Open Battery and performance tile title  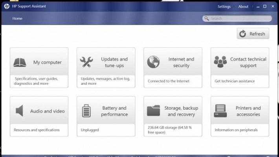(114, 111)
